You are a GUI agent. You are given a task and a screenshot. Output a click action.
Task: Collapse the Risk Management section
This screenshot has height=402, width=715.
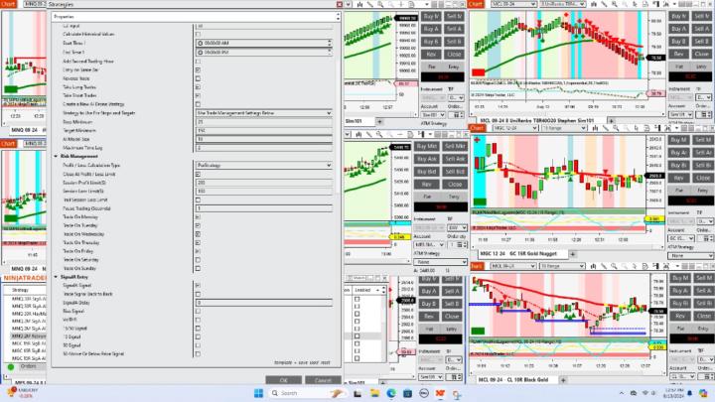pos(56,157)
